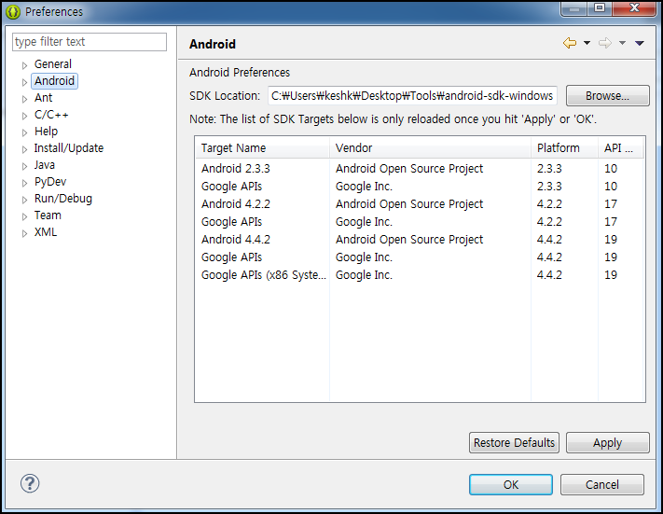Click the back navigation arrow icon

[x=570, y=43]
